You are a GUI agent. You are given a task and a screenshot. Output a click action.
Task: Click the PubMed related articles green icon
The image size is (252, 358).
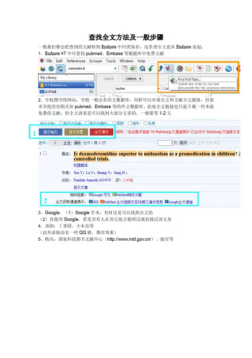click(x=114, y=194)
